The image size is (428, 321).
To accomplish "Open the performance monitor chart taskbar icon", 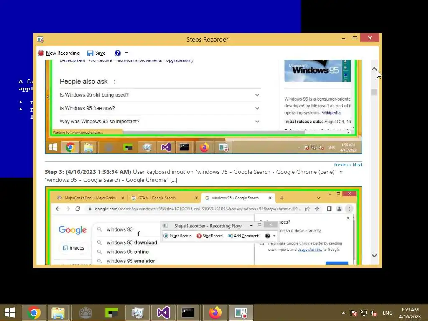I will coord(137,313).
